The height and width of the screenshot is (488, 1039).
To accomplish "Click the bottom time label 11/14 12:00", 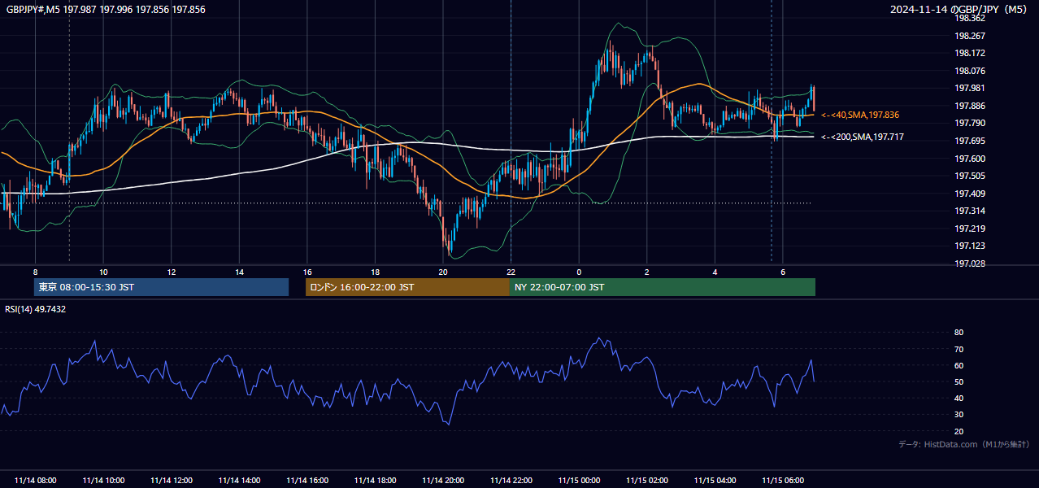I will click(172, 481).
